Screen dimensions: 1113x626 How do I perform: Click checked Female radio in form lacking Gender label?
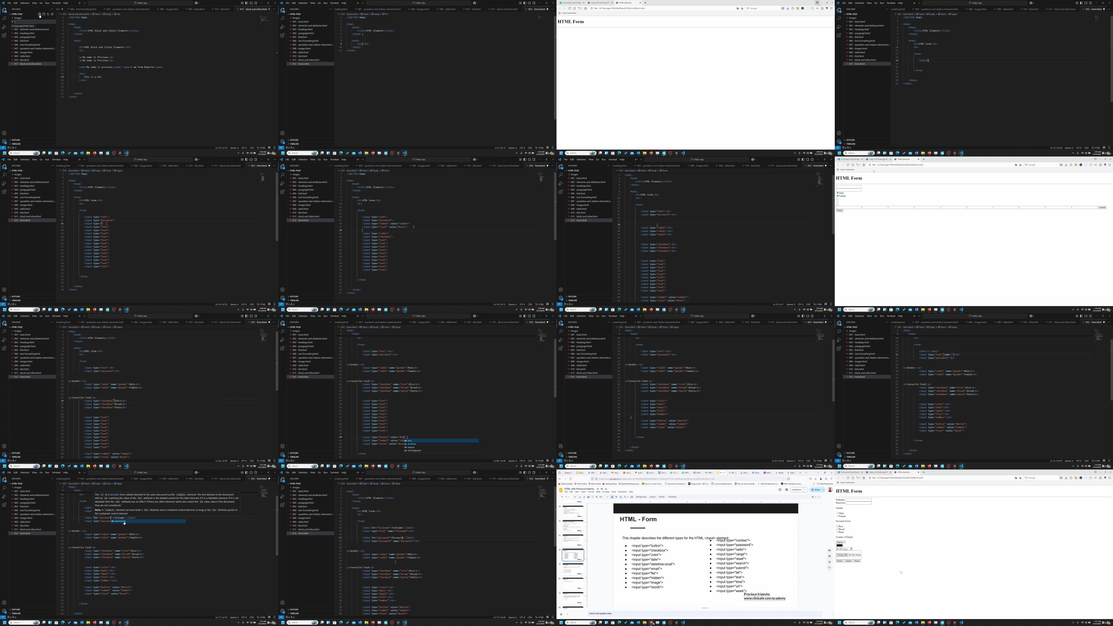[837, 196]
